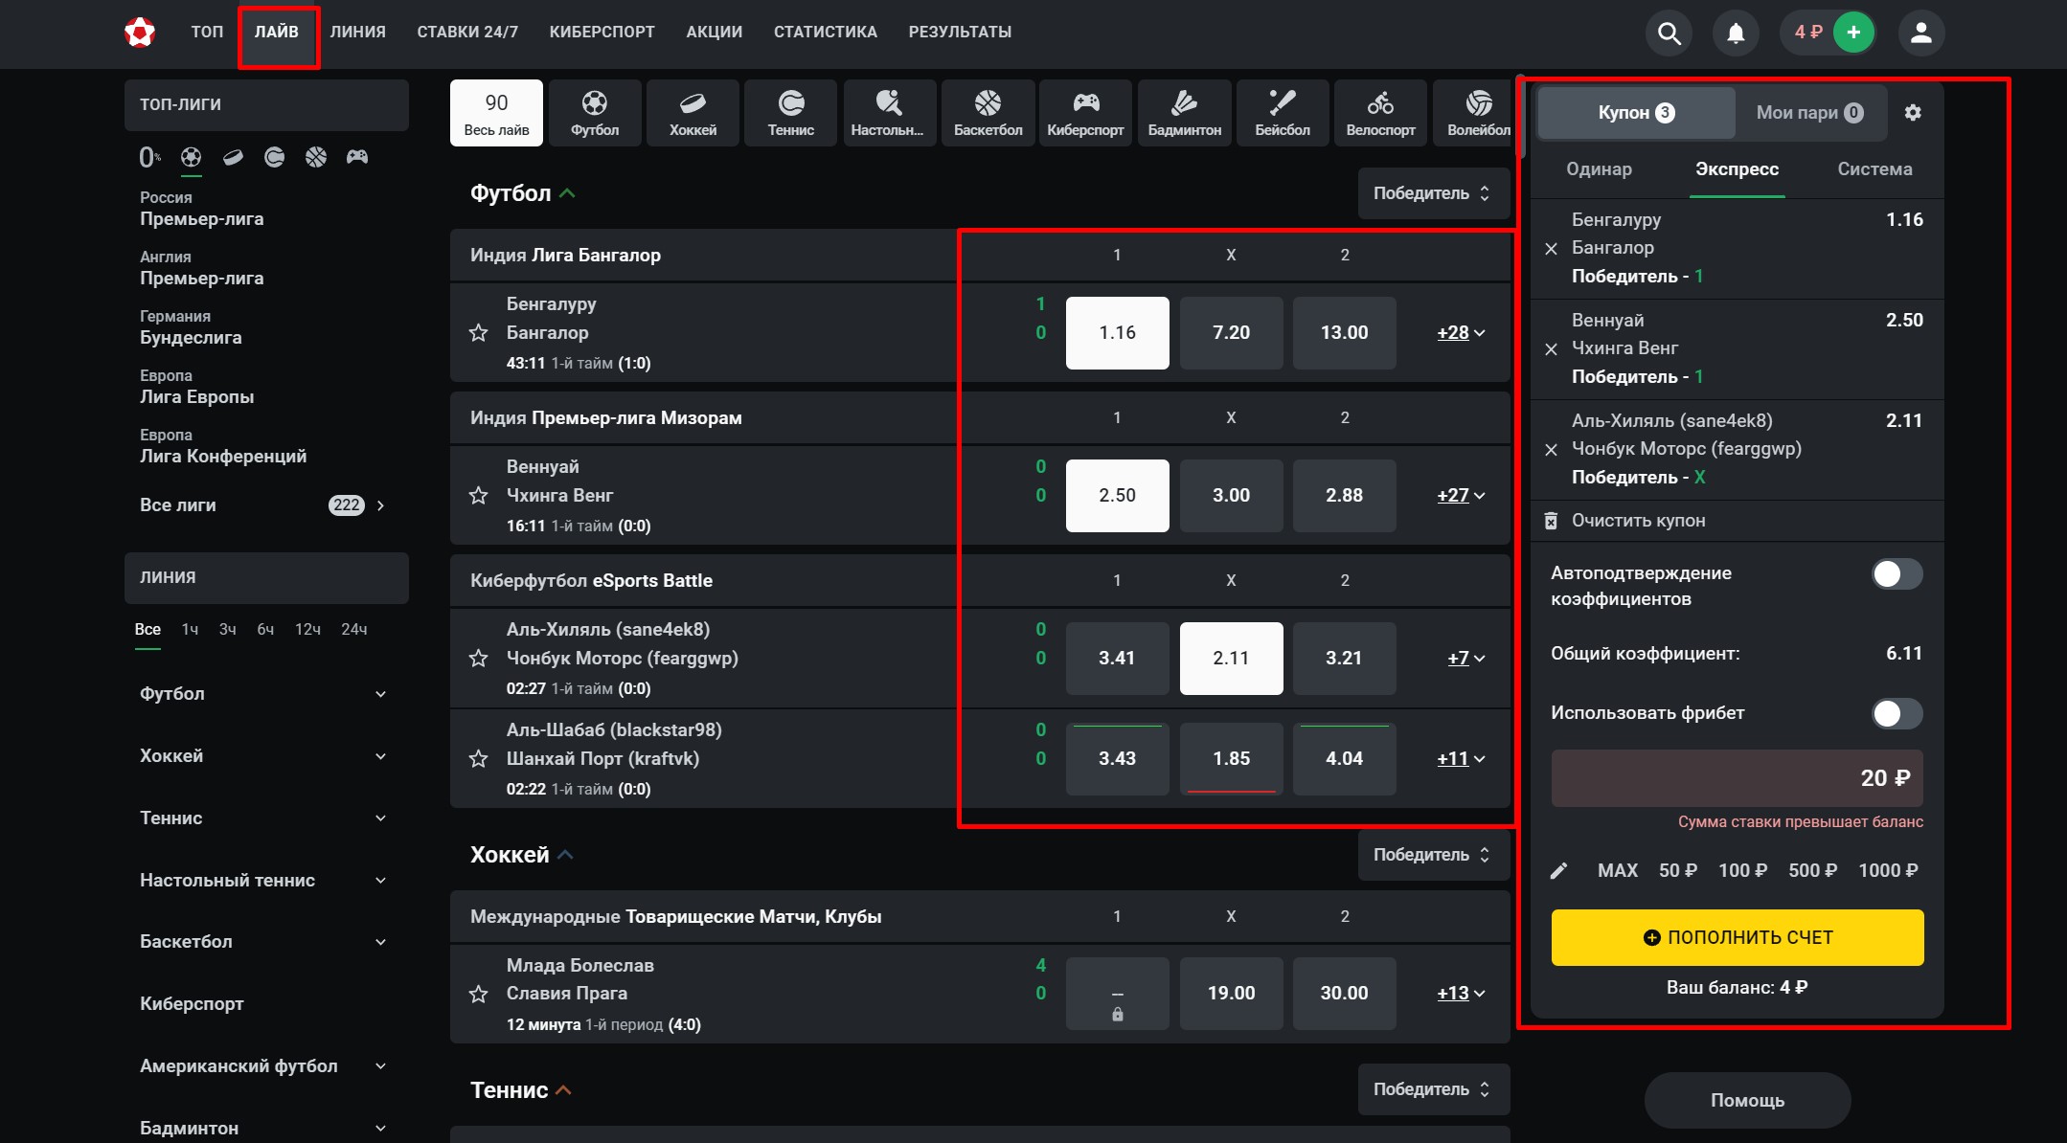Click the green plus deposit icon
2067x1143 pixels.
[1853, 33]
